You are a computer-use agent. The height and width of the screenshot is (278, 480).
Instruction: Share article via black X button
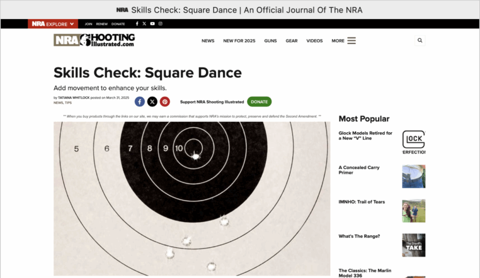(x=152, y=102)
